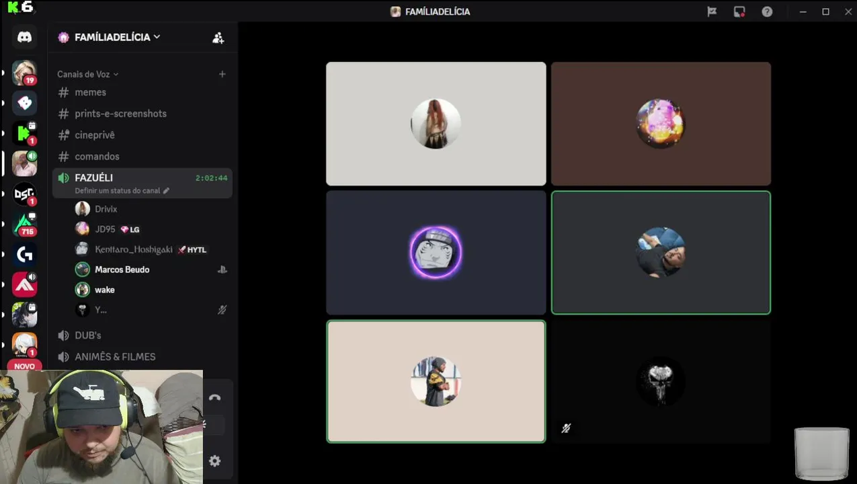Screen dimensions: 857x484
Task: Focus video tile with skull avatar
Action: [x=661, y=381]
